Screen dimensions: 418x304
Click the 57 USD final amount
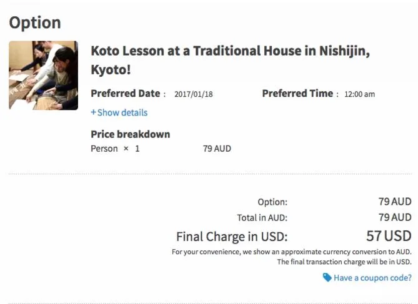click(388, 236)
